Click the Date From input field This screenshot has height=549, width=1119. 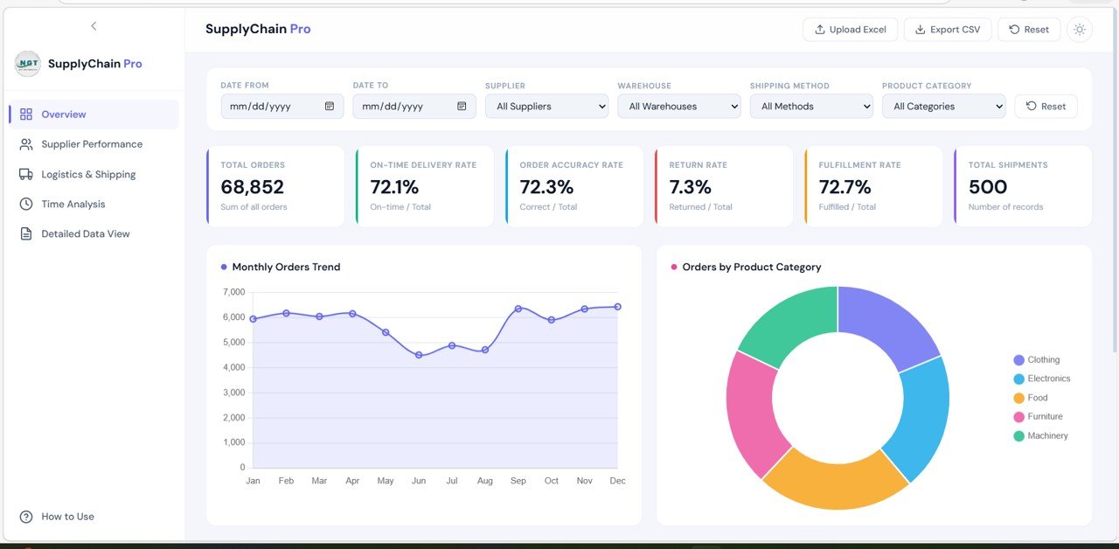[x=271, y=106]
